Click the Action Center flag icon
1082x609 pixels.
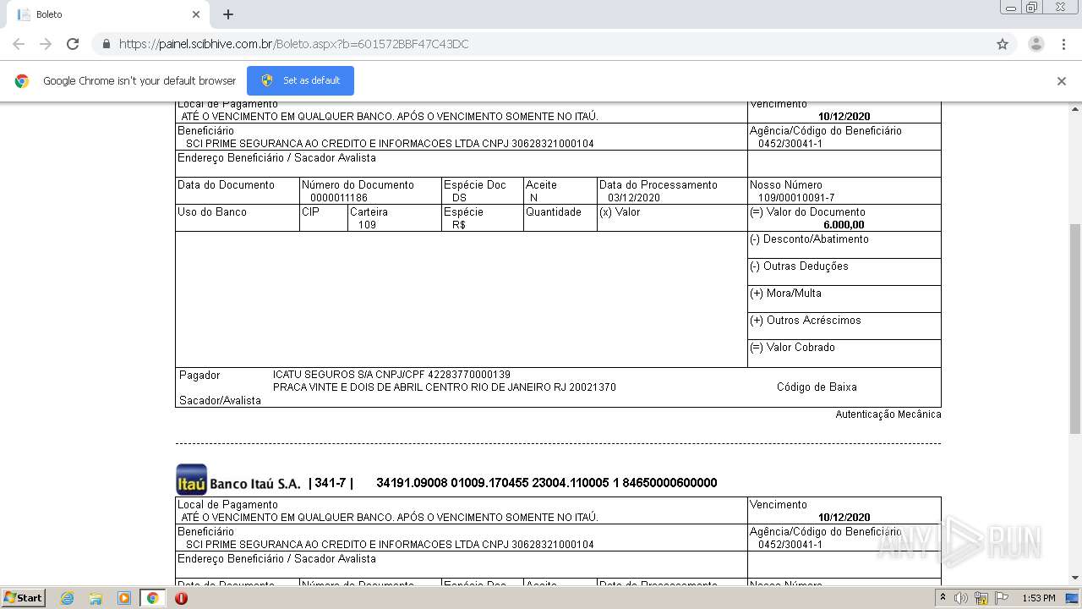tap(1001, 598)
